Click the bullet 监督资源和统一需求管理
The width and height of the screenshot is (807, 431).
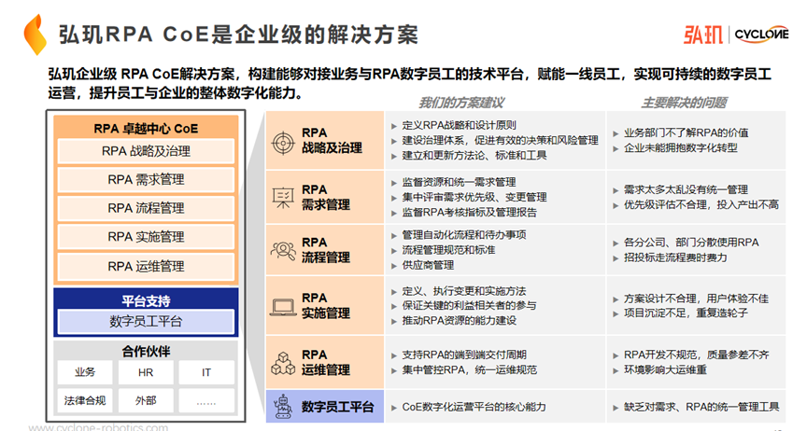point(459,182)
